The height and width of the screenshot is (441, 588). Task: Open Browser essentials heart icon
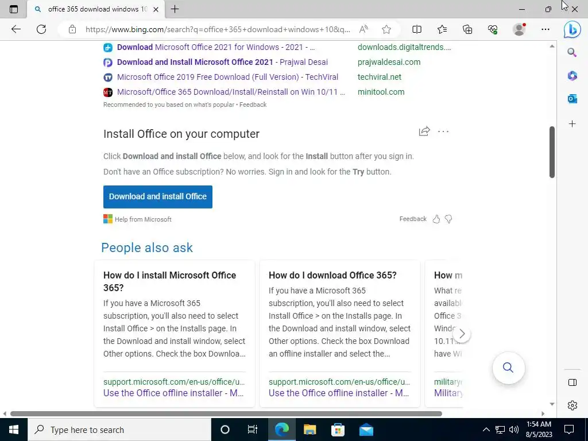coord(493,29)
